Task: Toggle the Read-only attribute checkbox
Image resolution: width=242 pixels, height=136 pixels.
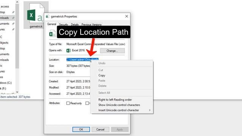Action: pos(68,103)
